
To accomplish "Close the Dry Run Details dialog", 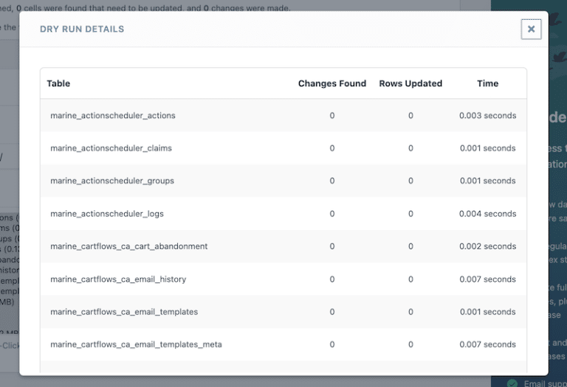I will 531,29.
